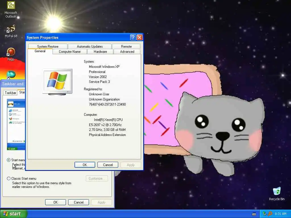This screenshot has height=218, width=291.
Task: Click '2.70 GHz, 3.00 GB of RAM' text
Action: click(107, 129)
